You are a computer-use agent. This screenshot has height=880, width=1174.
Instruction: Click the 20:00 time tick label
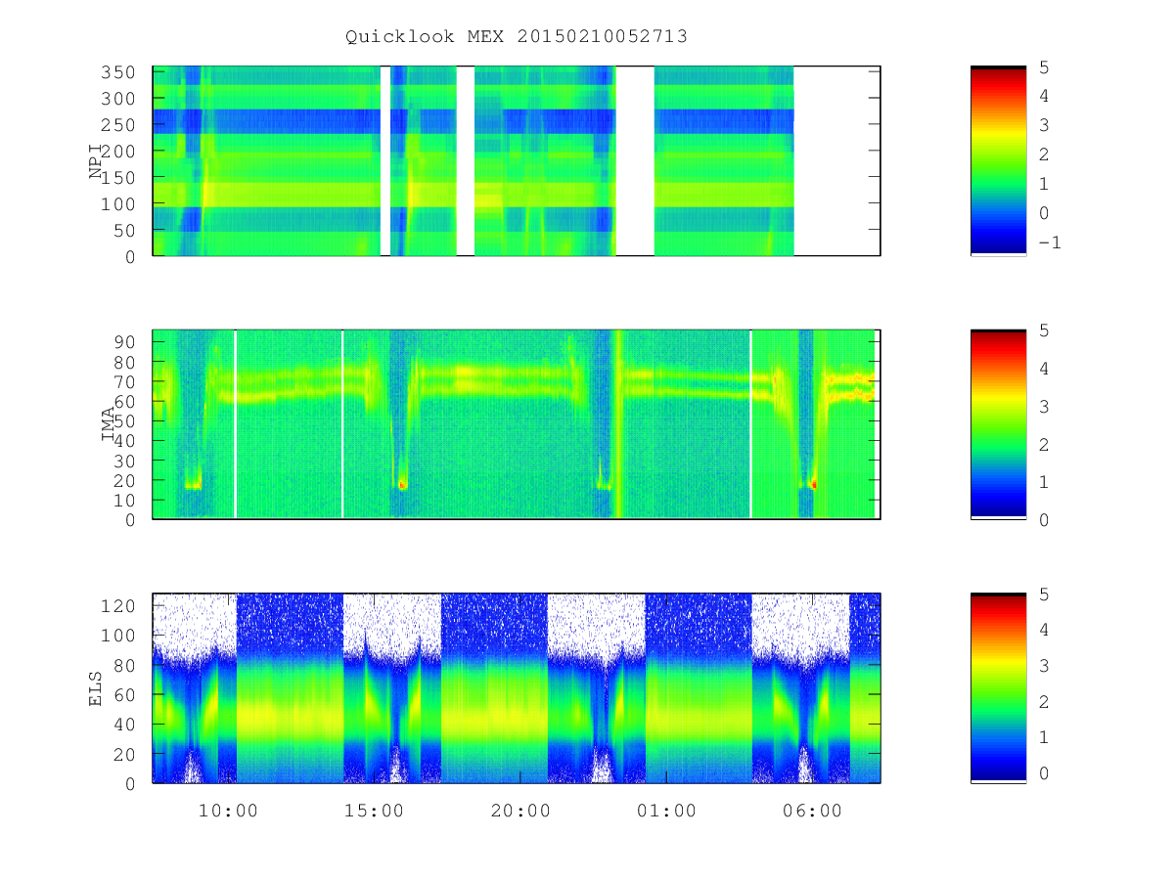tap(520, 811)
